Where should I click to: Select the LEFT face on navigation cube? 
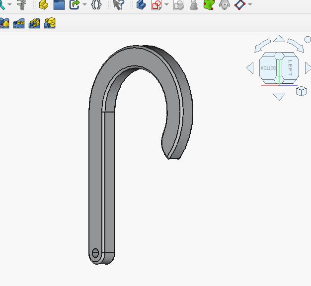tap(290, 68)
